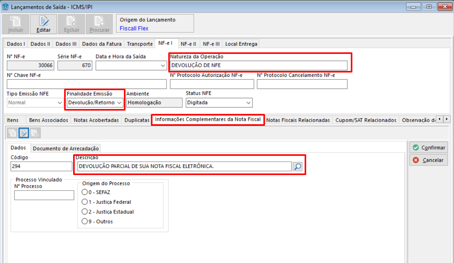This screenshot has width=454, height=263.
Task: Open the Notas Fiscais Relacionadas sub-tab
Action: click(298, 120)
